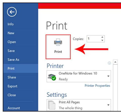Select the Print All Pages setting box
Viewport: 121px width, 112px height.
point(79,105)
